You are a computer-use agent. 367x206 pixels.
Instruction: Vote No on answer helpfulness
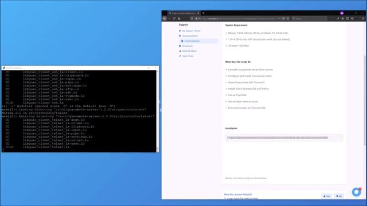click(339, 196)
